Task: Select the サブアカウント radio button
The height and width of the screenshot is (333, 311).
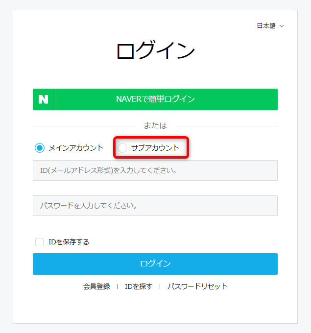Action: click(x=123, y=148)
